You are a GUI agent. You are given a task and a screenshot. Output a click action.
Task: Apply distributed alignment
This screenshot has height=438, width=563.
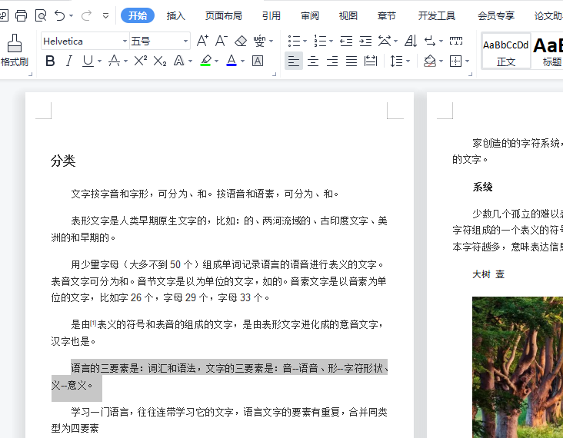tap(371, 61)
